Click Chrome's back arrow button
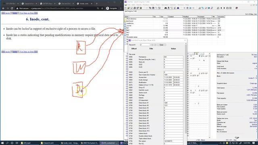 point(3,8)
